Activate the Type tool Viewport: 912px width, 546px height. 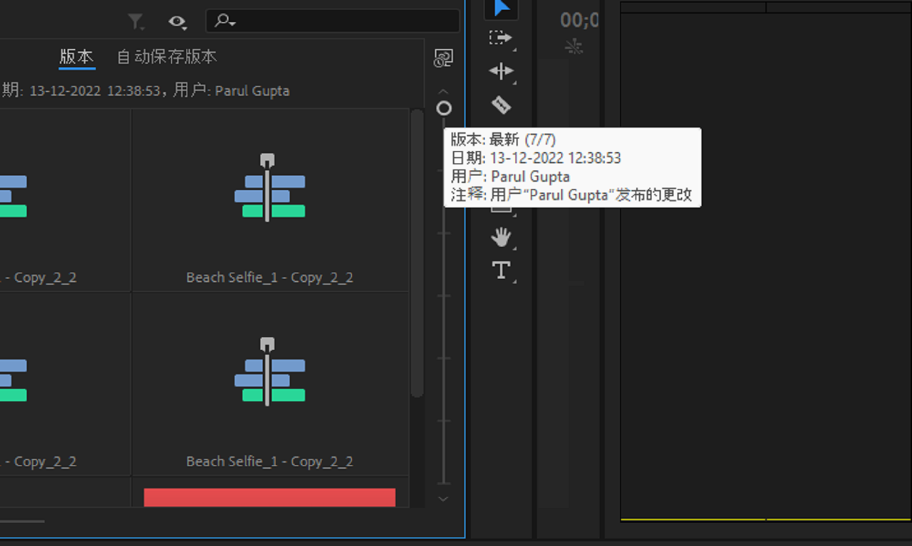[502, 271]
